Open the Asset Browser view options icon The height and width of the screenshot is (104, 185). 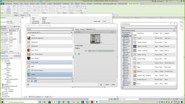175,31
